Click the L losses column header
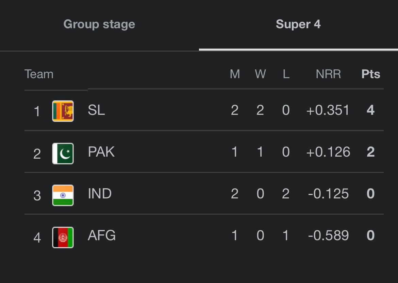The width and height of the screenshot is (398, 283). coord(286,74)
